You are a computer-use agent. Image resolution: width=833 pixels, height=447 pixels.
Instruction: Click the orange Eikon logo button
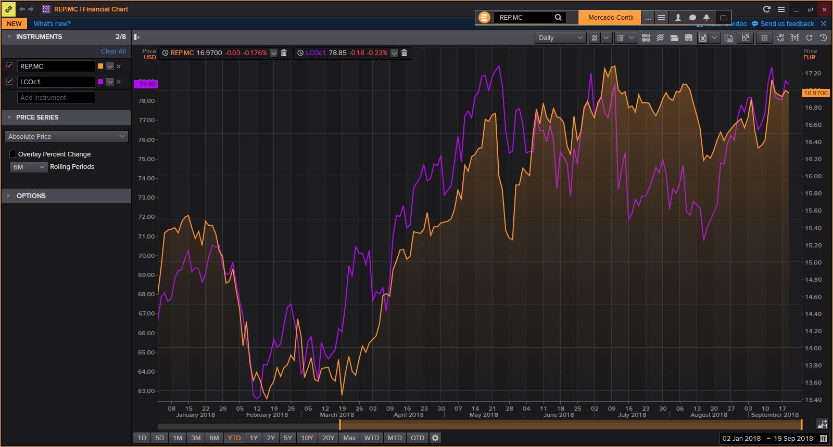(x=484, y=17)
